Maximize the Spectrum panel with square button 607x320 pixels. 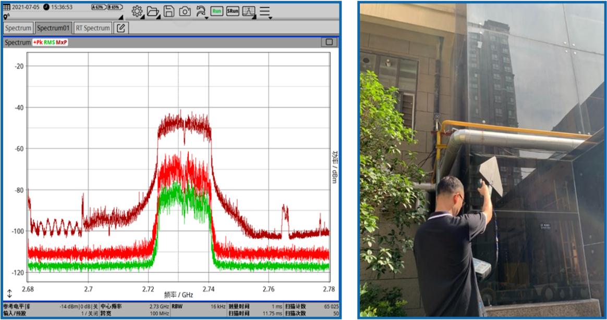[x=329, y=42]
